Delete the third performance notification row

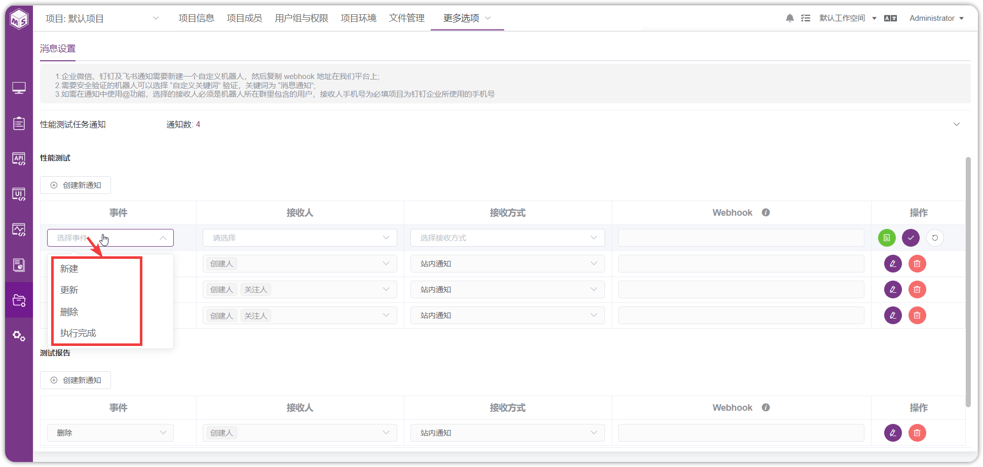coord(917,316)
